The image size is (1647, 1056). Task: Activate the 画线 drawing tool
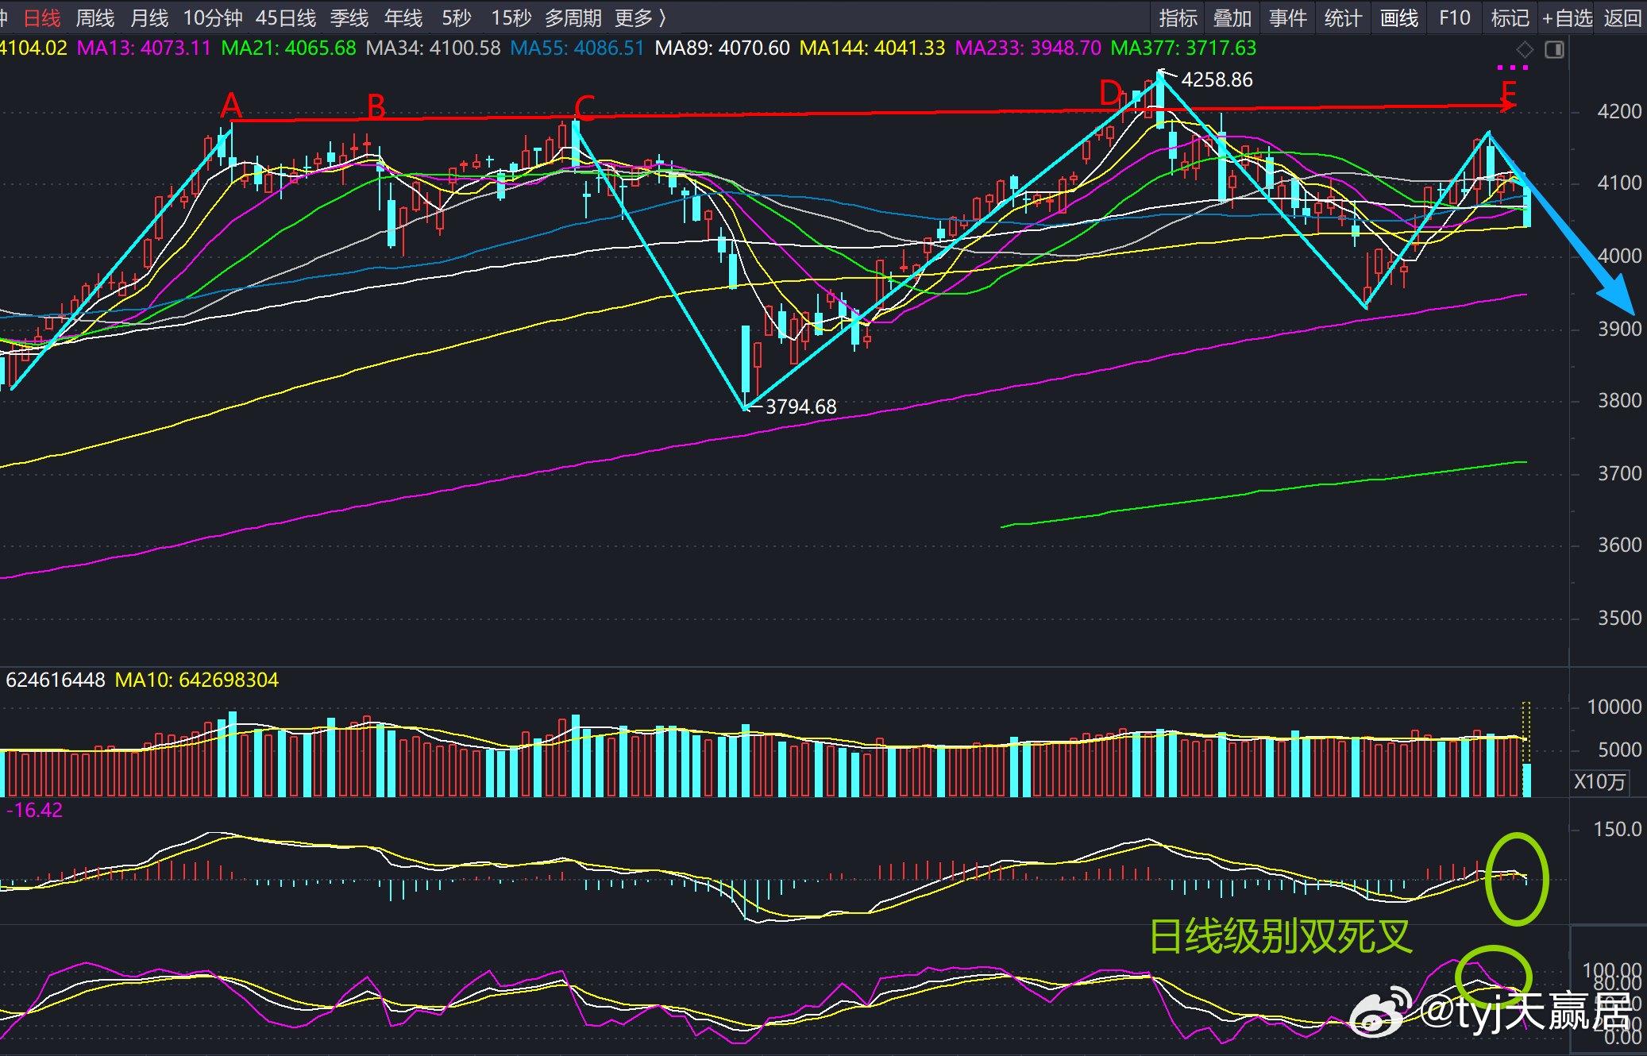click(x=1398, y=18)
